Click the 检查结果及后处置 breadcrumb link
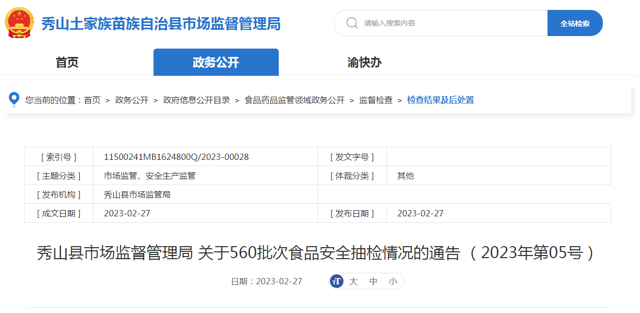640x313 pixels. coord(441,100)
